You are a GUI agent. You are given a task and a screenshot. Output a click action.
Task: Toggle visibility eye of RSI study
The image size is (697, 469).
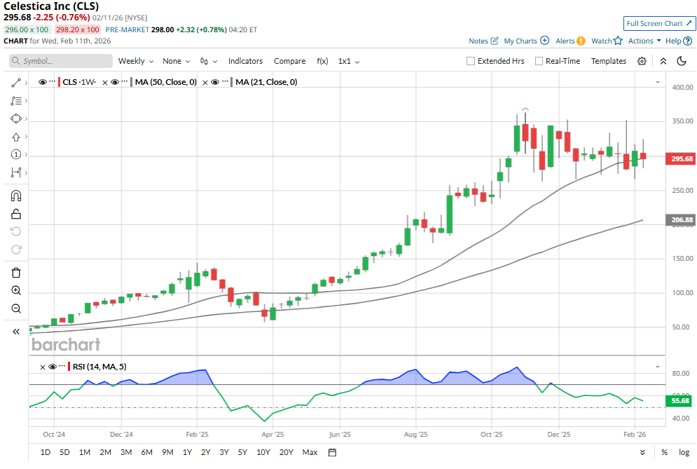tap(53, 367)
